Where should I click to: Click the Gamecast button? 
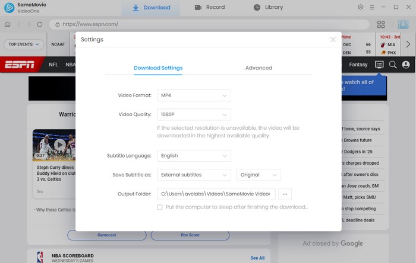pos(106,235)
